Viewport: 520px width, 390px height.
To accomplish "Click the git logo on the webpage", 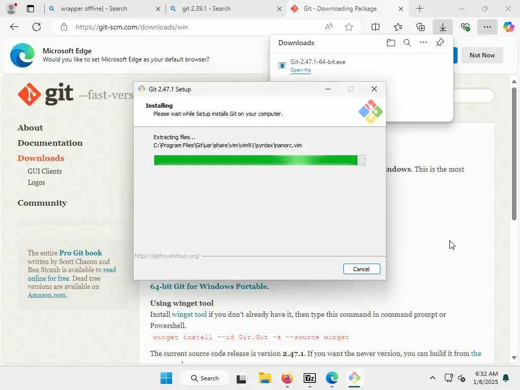I will pyautogui.click(x=45, y=94).
